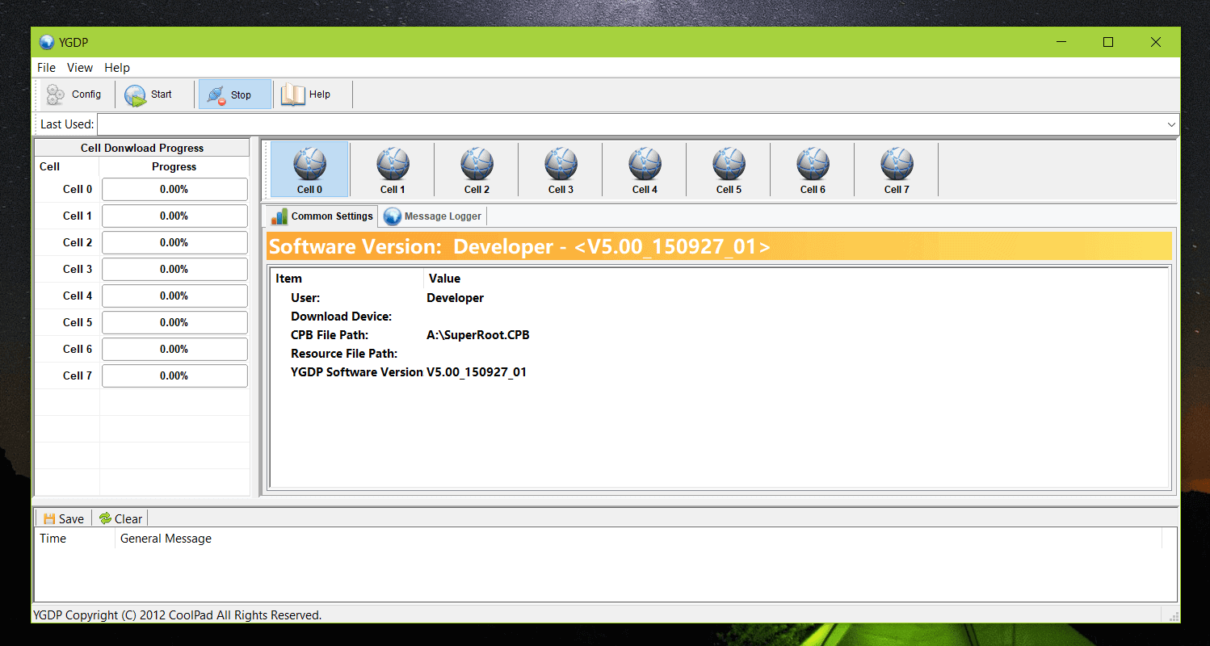The width and height of the screenshot is (1210, 646).
Task: Select the Cell 7 globe icon
Action: tap(897, 164)
